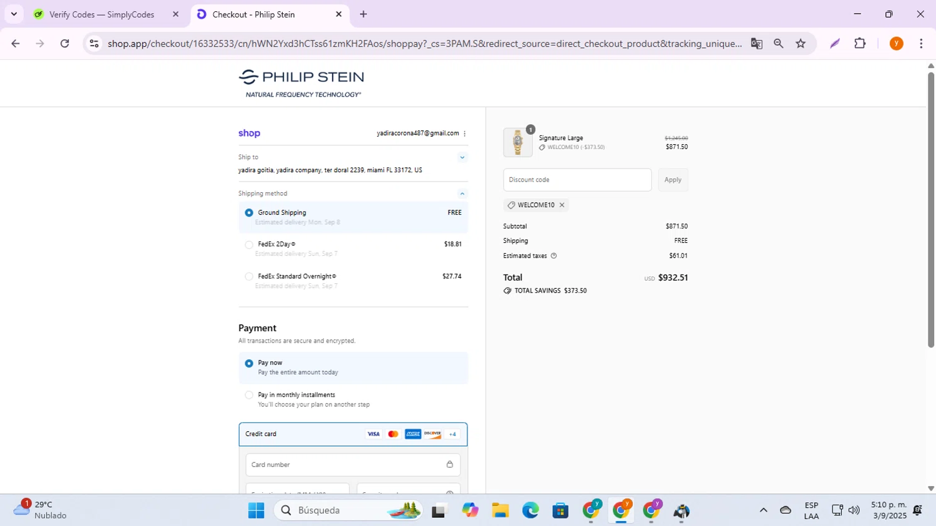Bookmark this page with the star icon
936x526 pixels.
(x=801, y=44)
